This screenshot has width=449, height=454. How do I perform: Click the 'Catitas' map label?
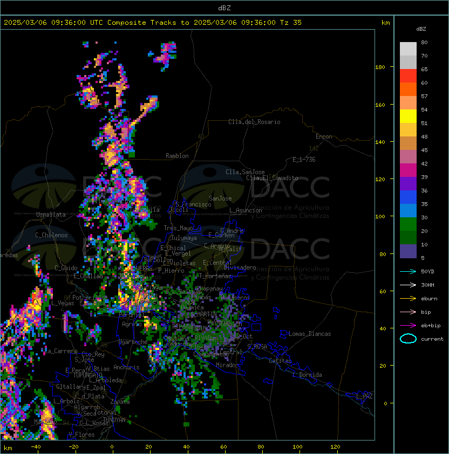[x=280, y=361]
